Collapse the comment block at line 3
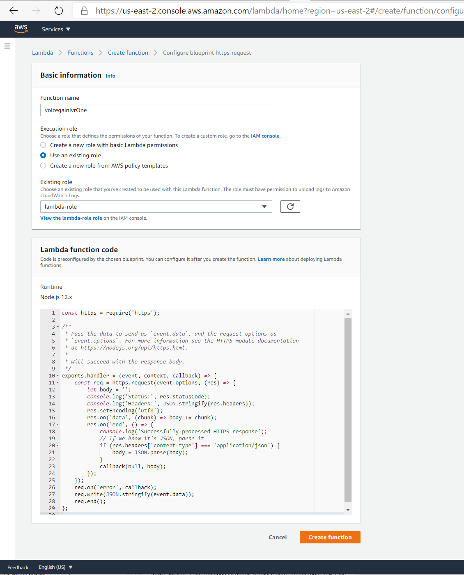The height and width of the screenshot is (575, 464). point(57,327)
